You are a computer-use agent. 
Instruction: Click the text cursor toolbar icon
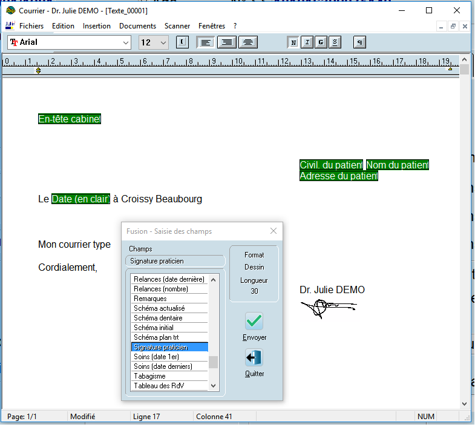point(182,42)
